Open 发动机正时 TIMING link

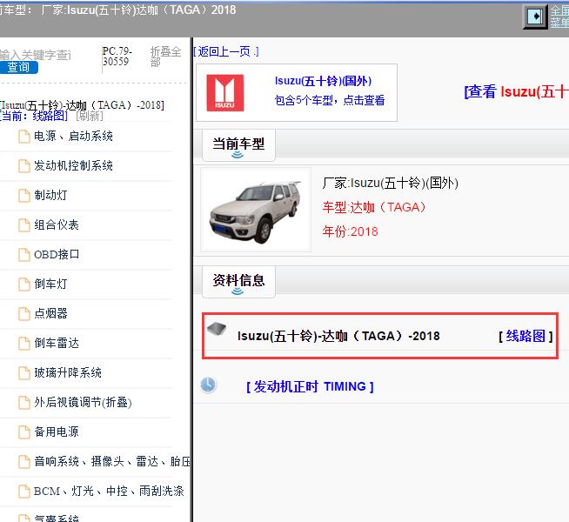[x=310, y=386]
